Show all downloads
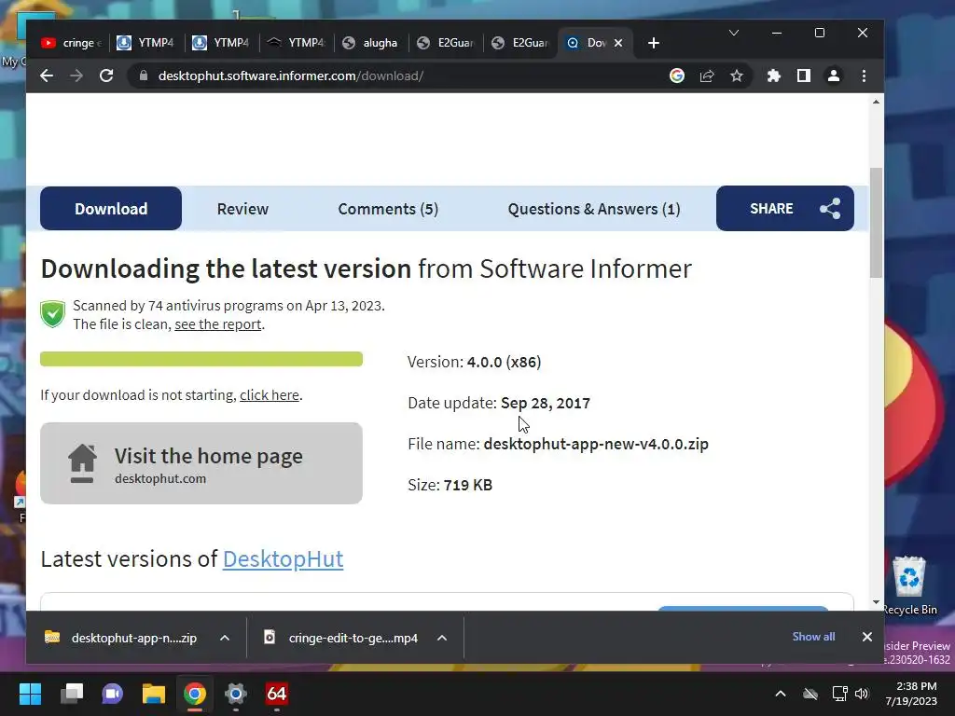This screenshot has height=716, width=955. click(813, 637)
